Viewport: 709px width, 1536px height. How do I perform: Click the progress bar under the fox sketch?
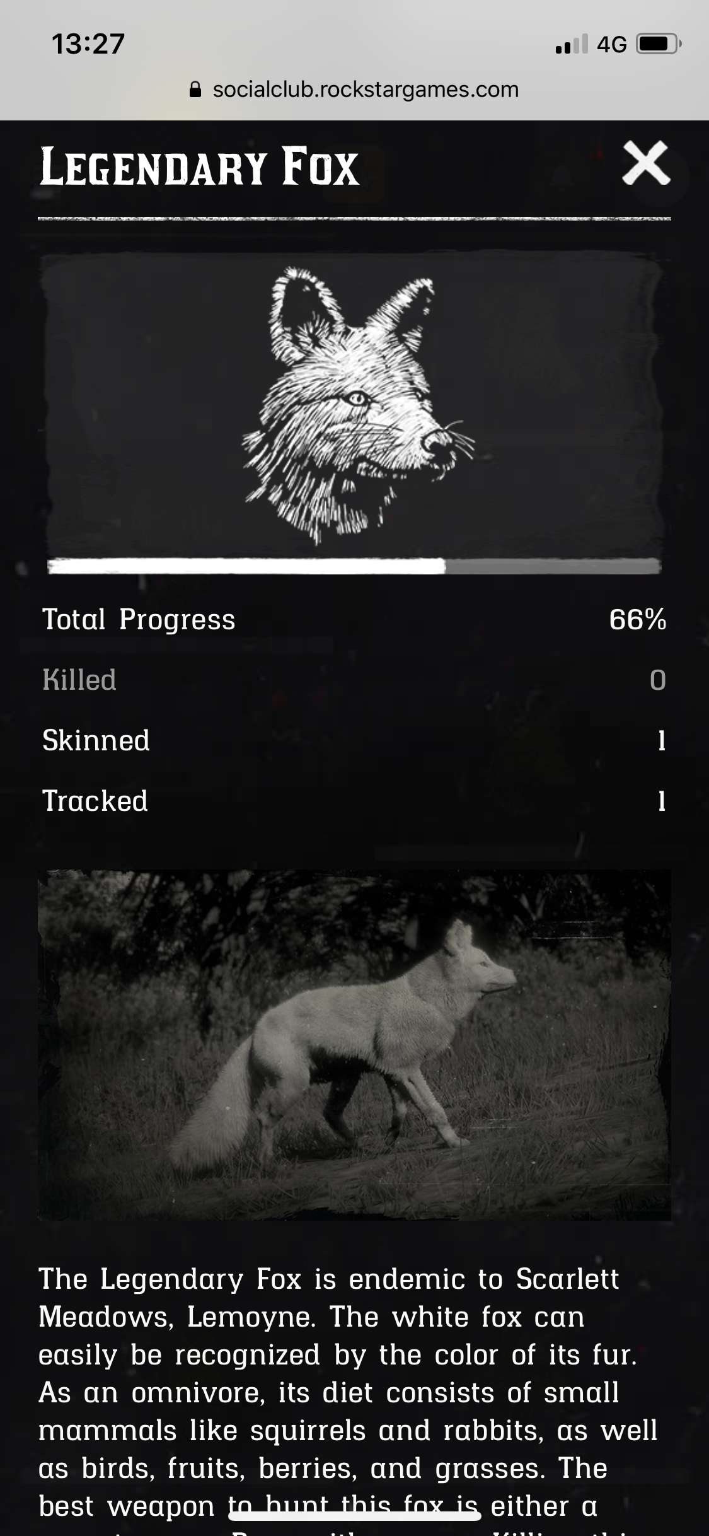(354, 566)
